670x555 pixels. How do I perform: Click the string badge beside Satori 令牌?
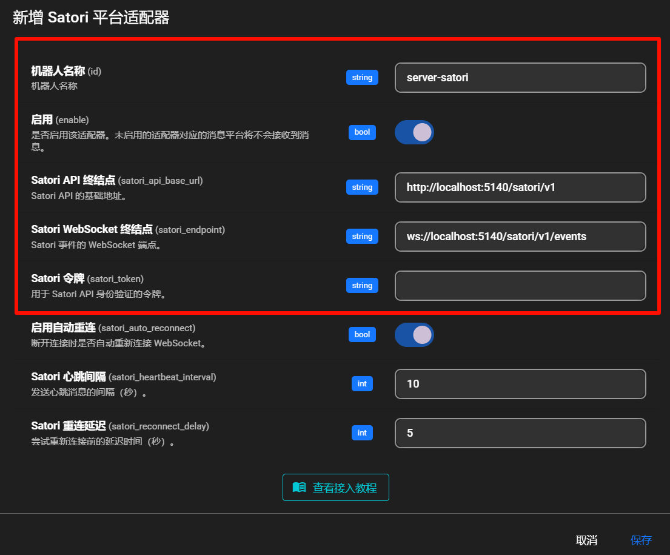362,286
